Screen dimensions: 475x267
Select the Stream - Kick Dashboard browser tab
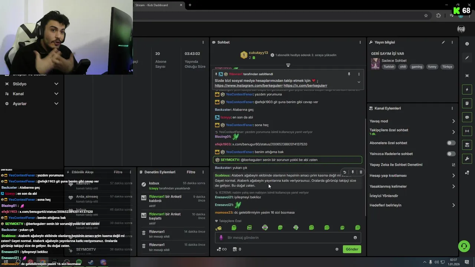[x=157, y=5]
